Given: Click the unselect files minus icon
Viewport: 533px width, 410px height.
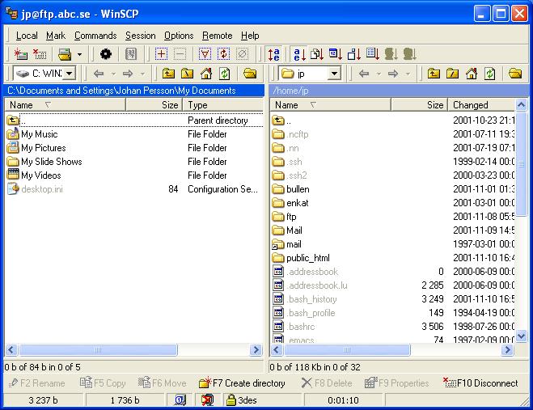Looking at the screenshot, I should click(x=180, y=54).
